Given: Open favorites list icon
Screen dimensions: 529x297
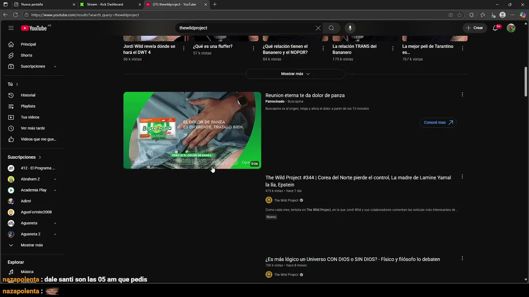Looking at the screenshot, I should (482, 15).
